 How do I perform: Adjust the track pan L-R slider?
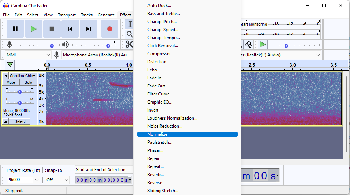pos(20,102)
